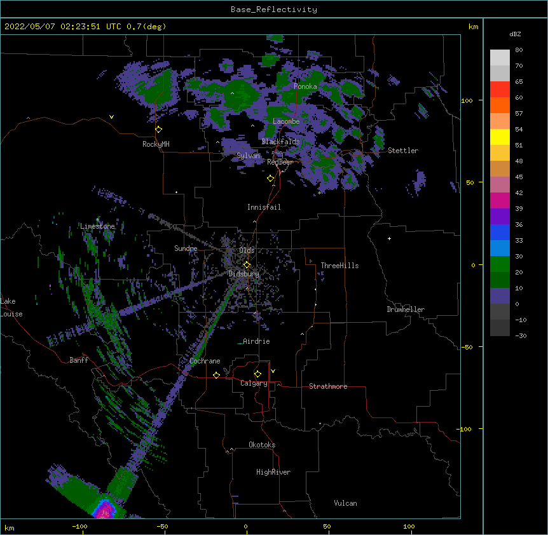Click the purple 36–39 dBZ legend swatch
Screen dimensions: 548x535
click(500, 217)
